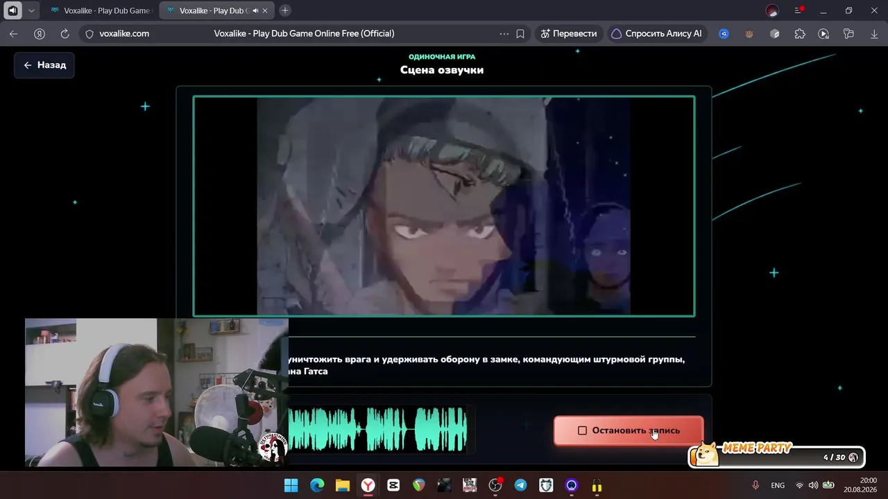Click the sound indicator button beside tabs

coord(12,10)
